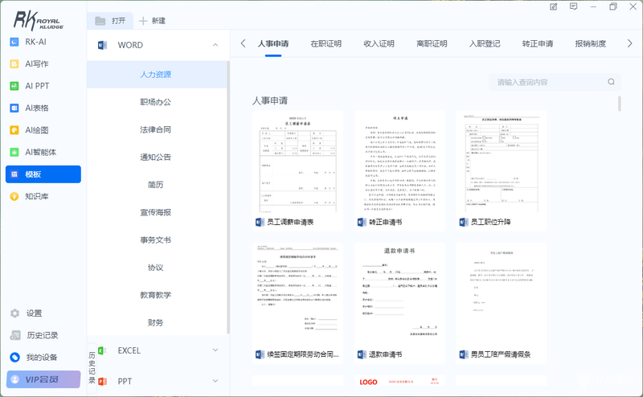This screenshot has width=643, height=397.
Task: Switch to the 离职证明 tab
Action: pyautogui.click(x=432, y=44)
